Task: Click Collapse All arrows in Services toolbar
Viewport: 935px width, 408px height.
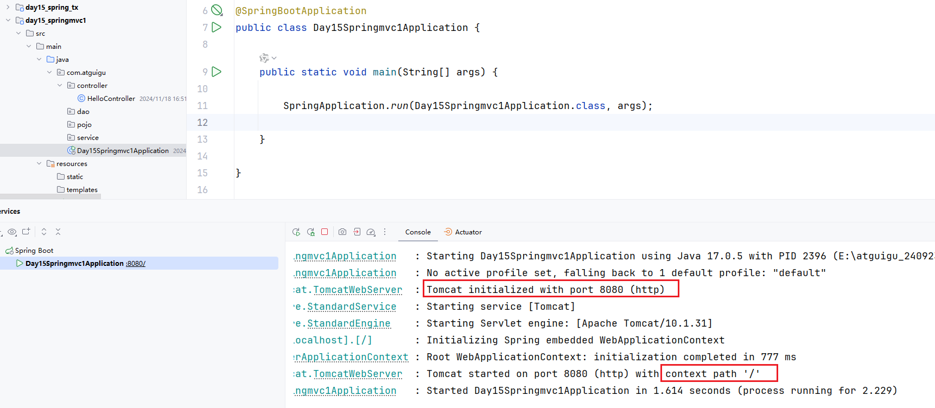Action: coord(58,232)
